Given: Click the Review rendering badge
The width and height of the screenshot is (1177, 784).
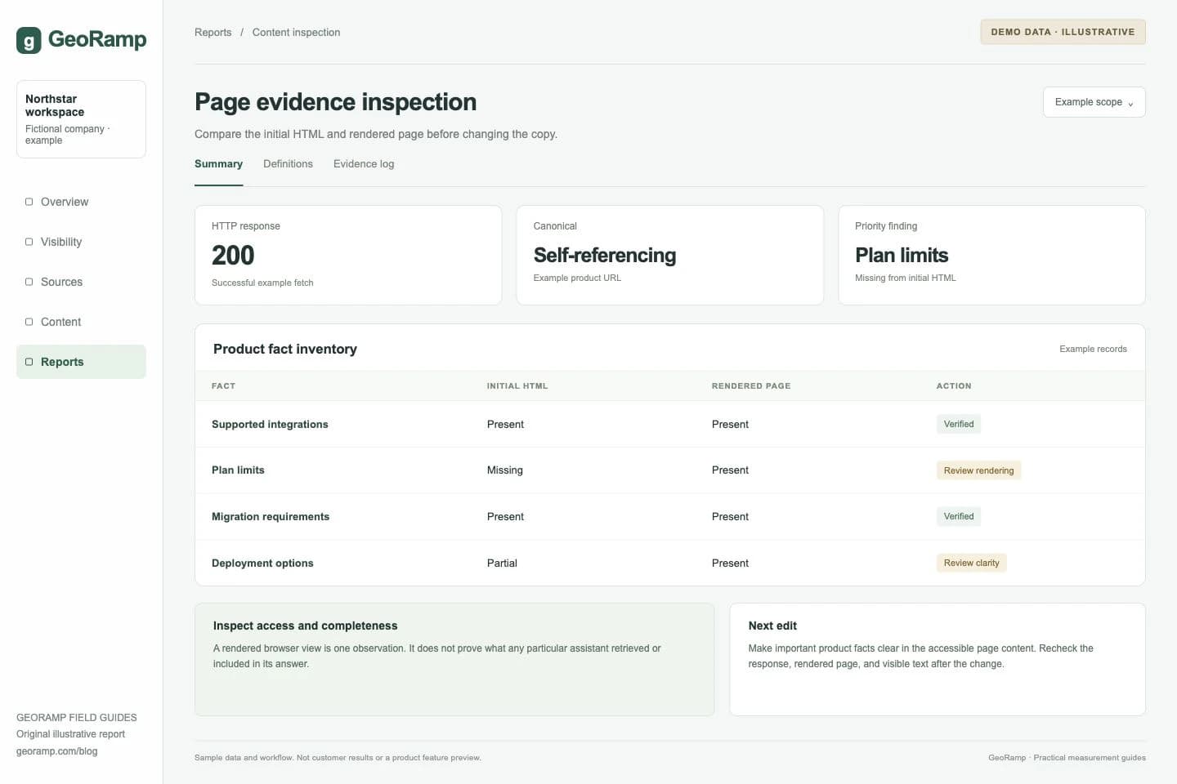Looking at the screenshot, I should [978, 470].
